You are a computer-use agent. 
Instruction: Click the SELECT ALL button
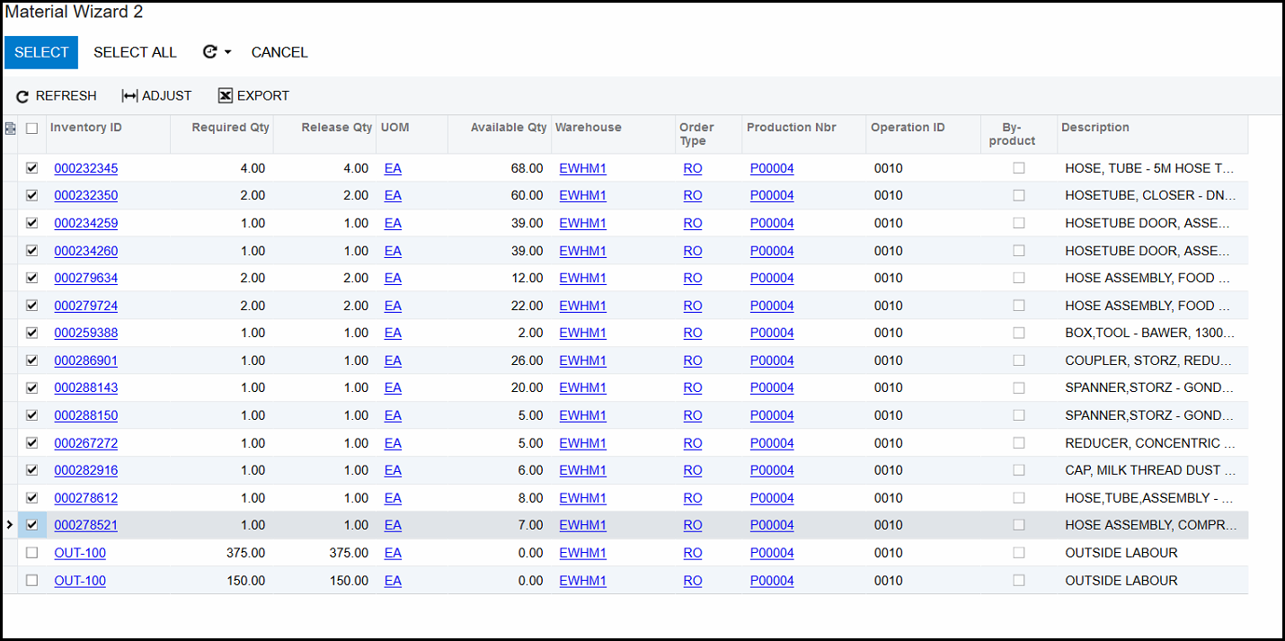135,52
